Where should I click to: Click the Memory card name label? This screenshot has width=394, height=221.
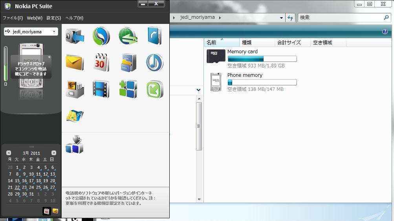pos(242,52)
